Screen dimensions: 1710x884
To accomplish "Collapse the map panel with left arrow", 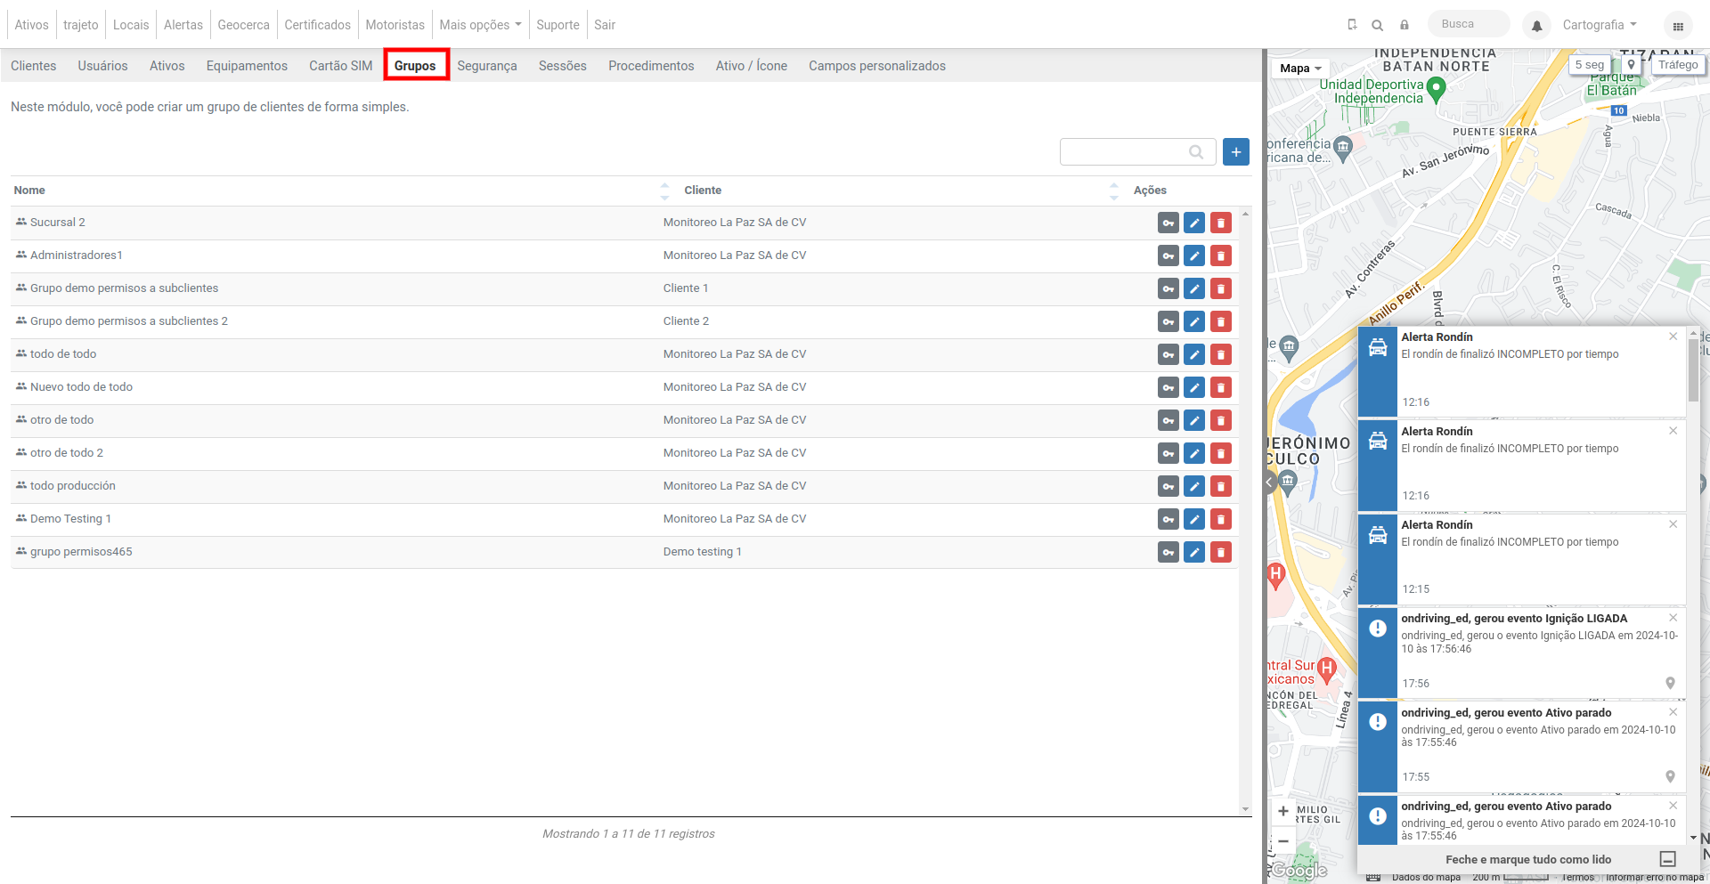I will tap(1270, 483).
